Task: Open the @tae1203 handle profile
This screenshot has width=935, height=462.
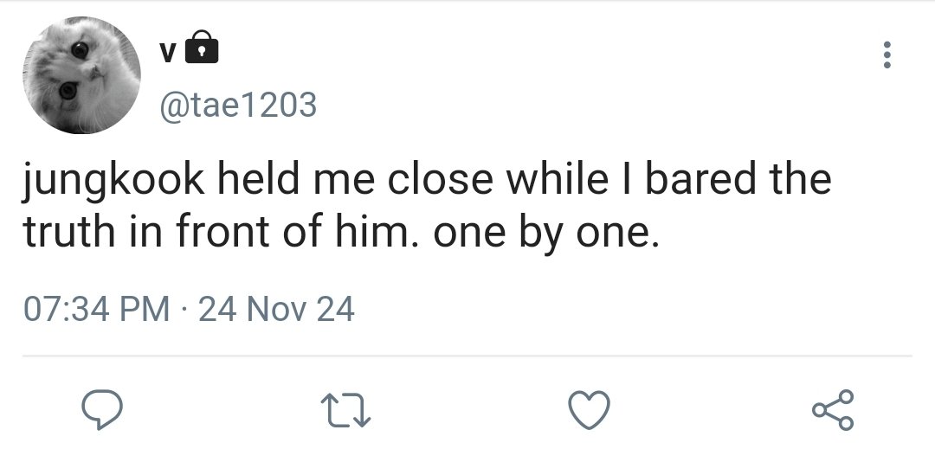Action: pos(237,105)
